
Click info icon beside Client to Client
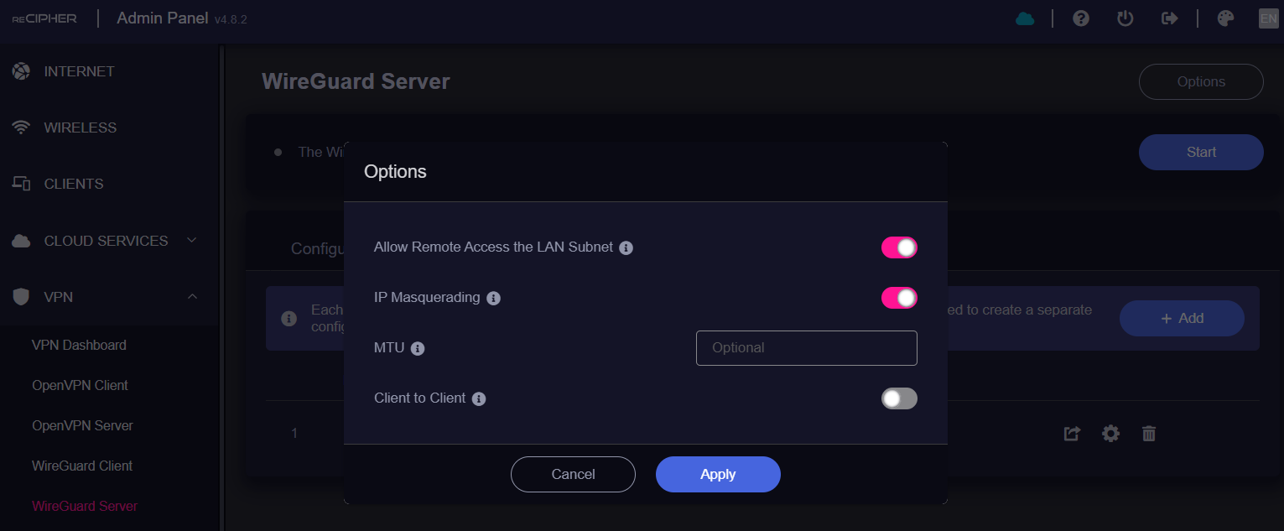(479, 399)
